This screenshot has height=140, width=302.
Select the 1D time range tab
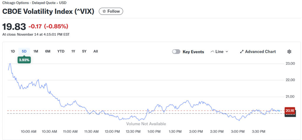[13, 51]
